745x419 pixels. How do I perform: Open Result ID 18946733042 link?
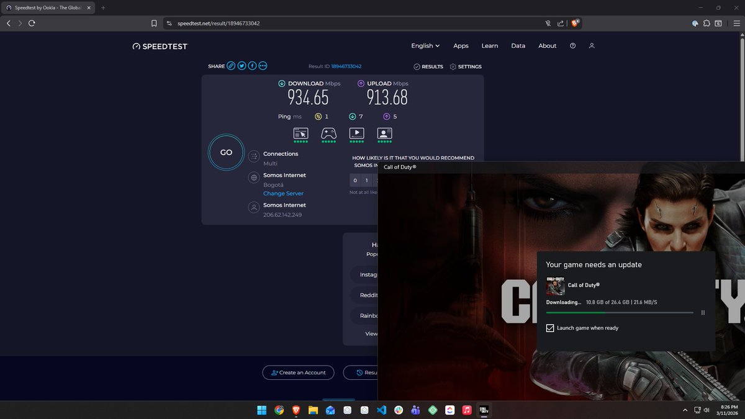tap(346, 66)
